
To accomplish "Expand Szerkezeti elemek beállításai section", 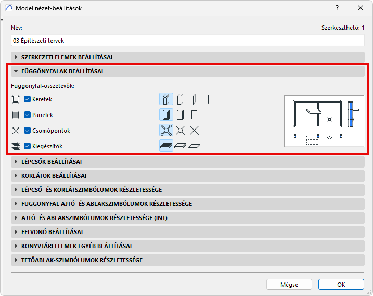I will click(x=188, y=57).
